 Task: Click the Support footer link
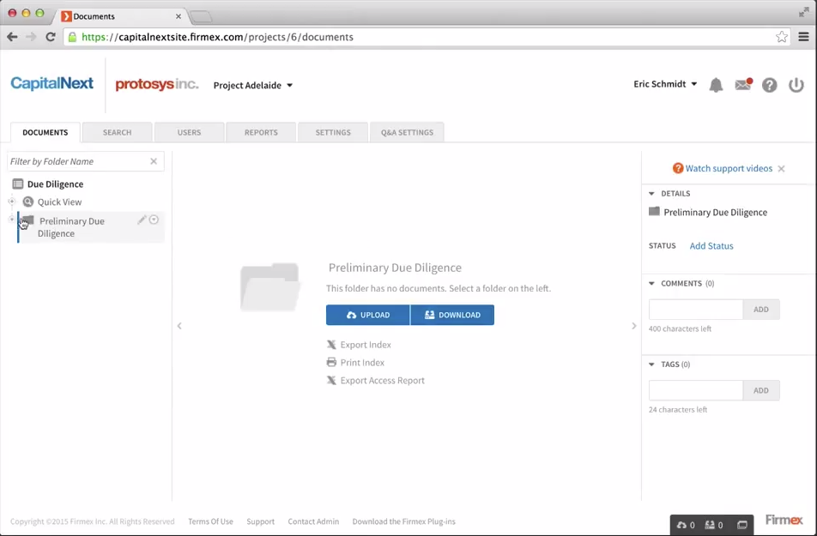(261, 521)
